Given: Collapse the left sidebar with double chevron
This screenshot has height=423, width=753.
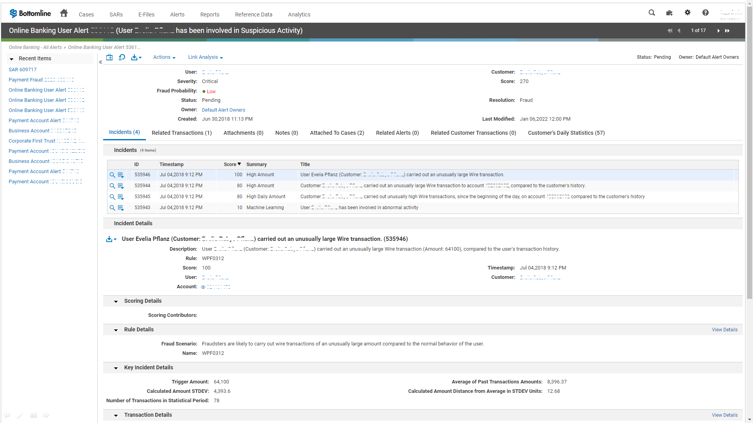Looking at the screenshot, I should pos(100,62).
